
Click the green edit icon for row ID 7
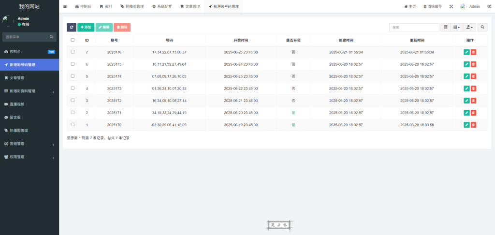(x=466, y=52)
